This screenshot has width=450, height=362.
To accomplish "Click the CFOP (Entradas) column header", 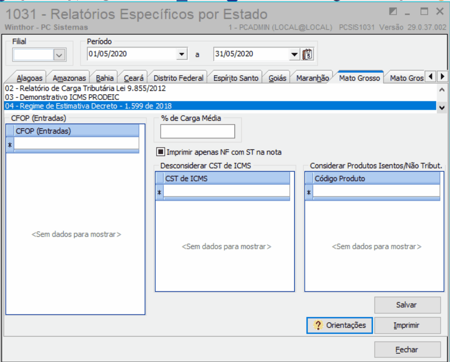I will (x=77, y=131).
